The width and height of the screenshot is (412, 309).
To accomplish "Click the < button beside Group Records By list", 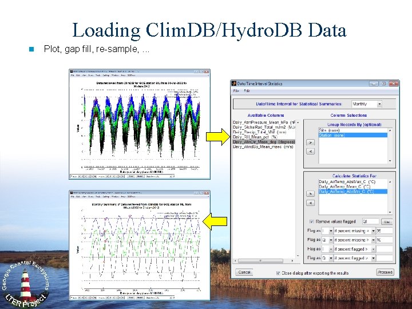I will pyautogui.click(x=311, y=151).
